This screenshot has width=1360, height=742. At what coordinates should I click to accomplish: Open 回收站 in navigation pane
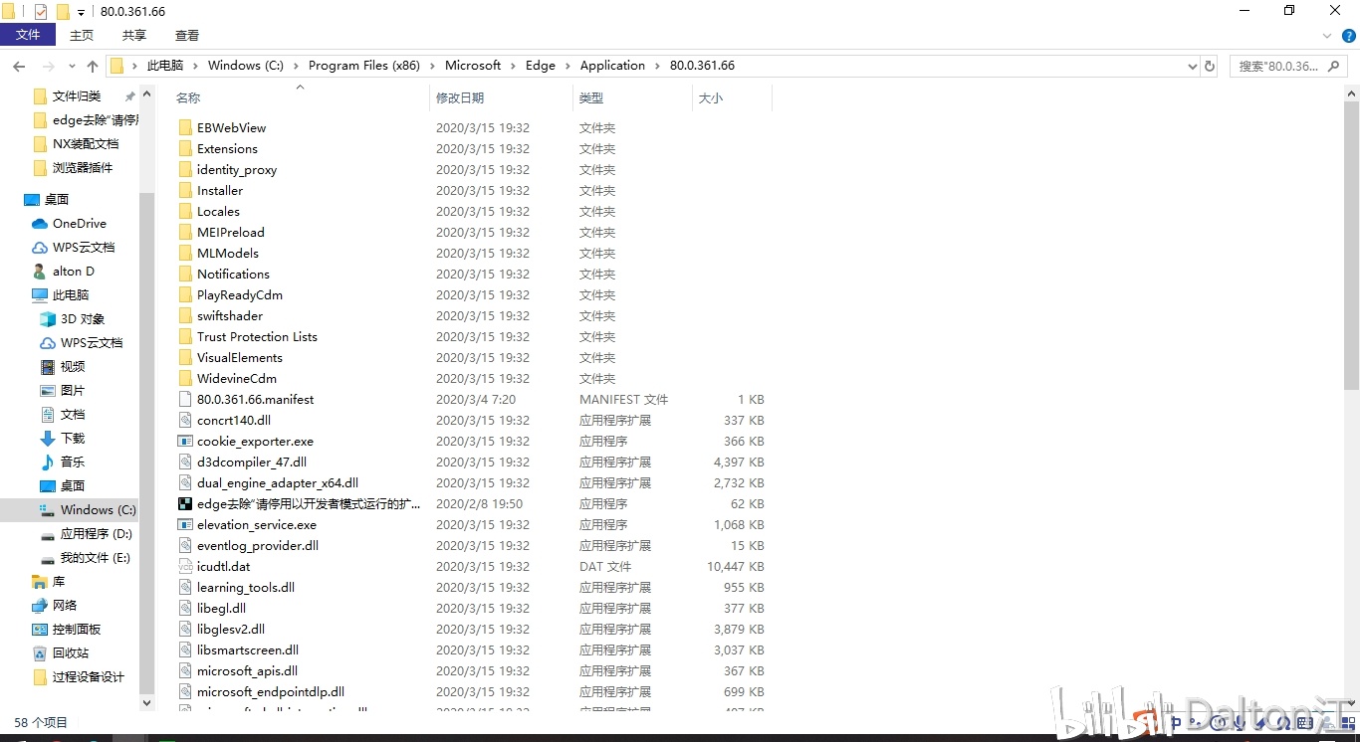pyautogui.click(x=70, y=652)
